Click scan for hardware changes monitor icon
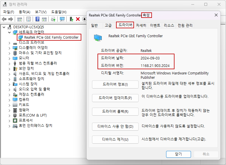Viewport: 226px width, 165px height. click(x=62, y=19)
